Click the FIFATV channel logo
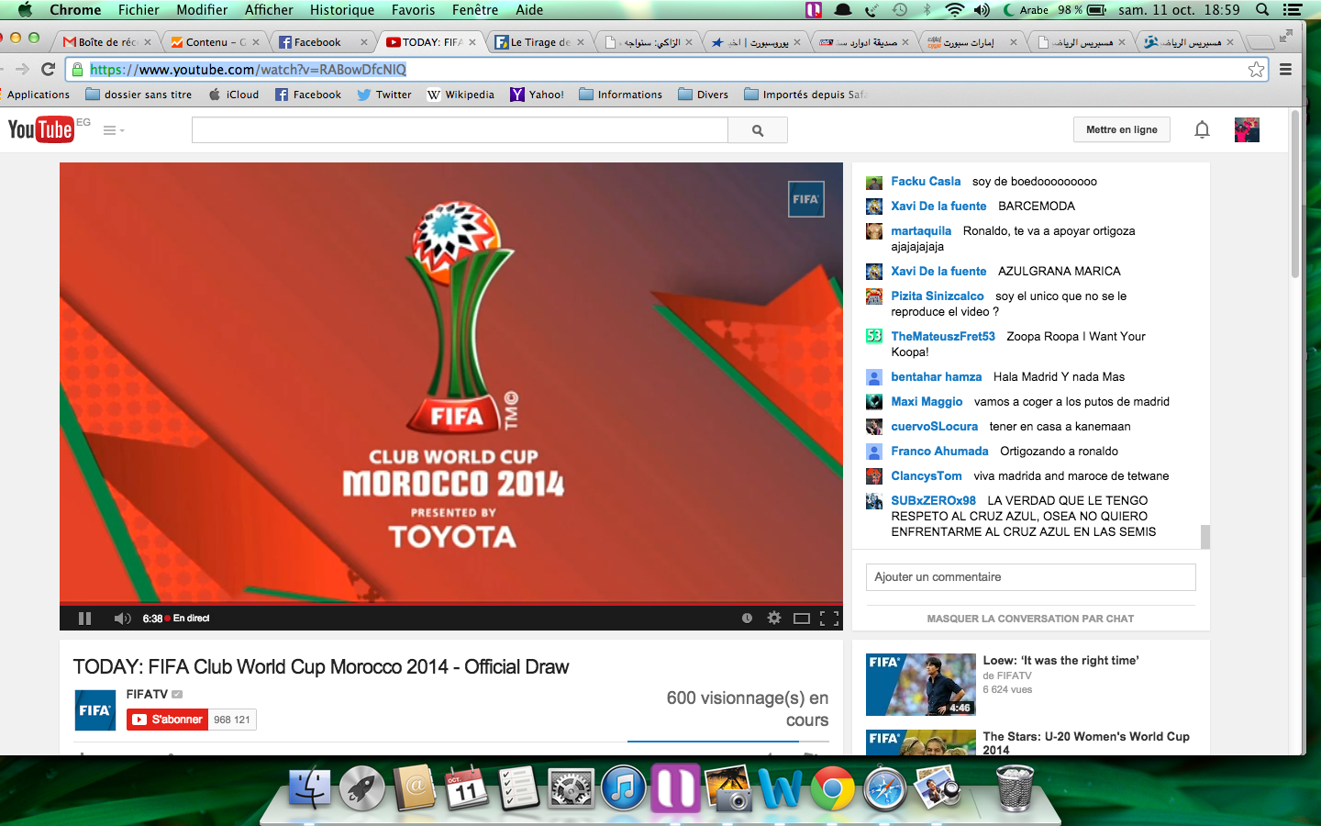The image size is (1321, 826). click(95, 710)
